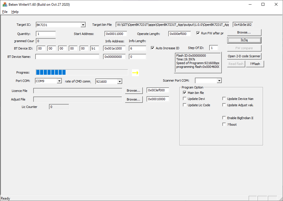Click the BT Device Name length field 0
The image size is (283, 201).
138,57
